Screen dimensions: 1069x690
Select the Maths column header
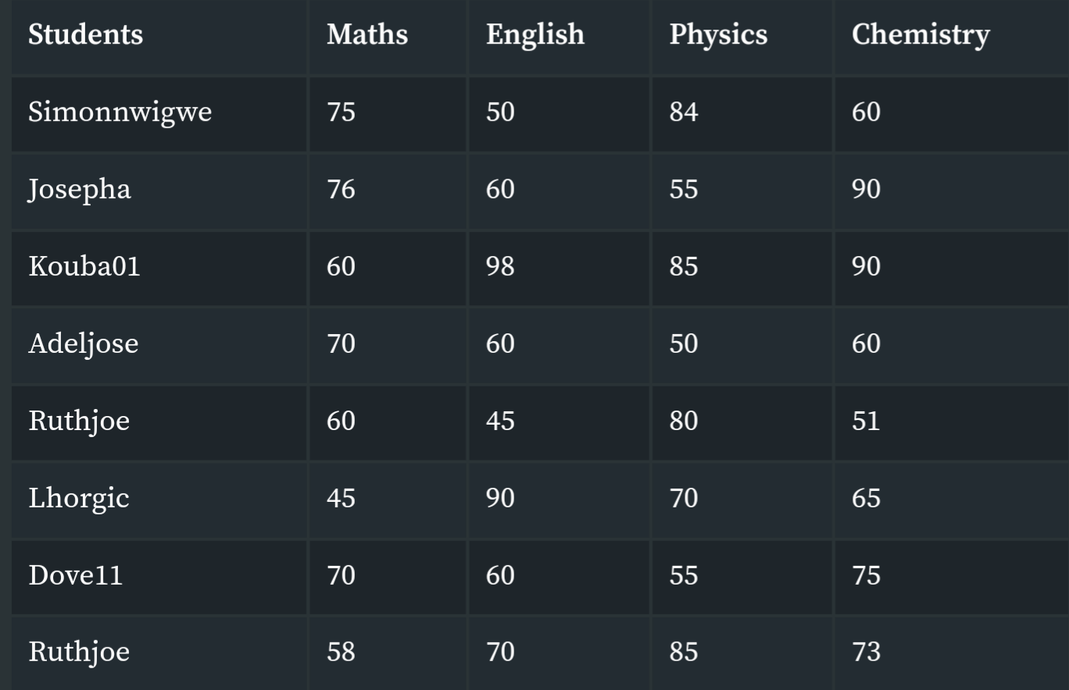[x=388, y=36]
